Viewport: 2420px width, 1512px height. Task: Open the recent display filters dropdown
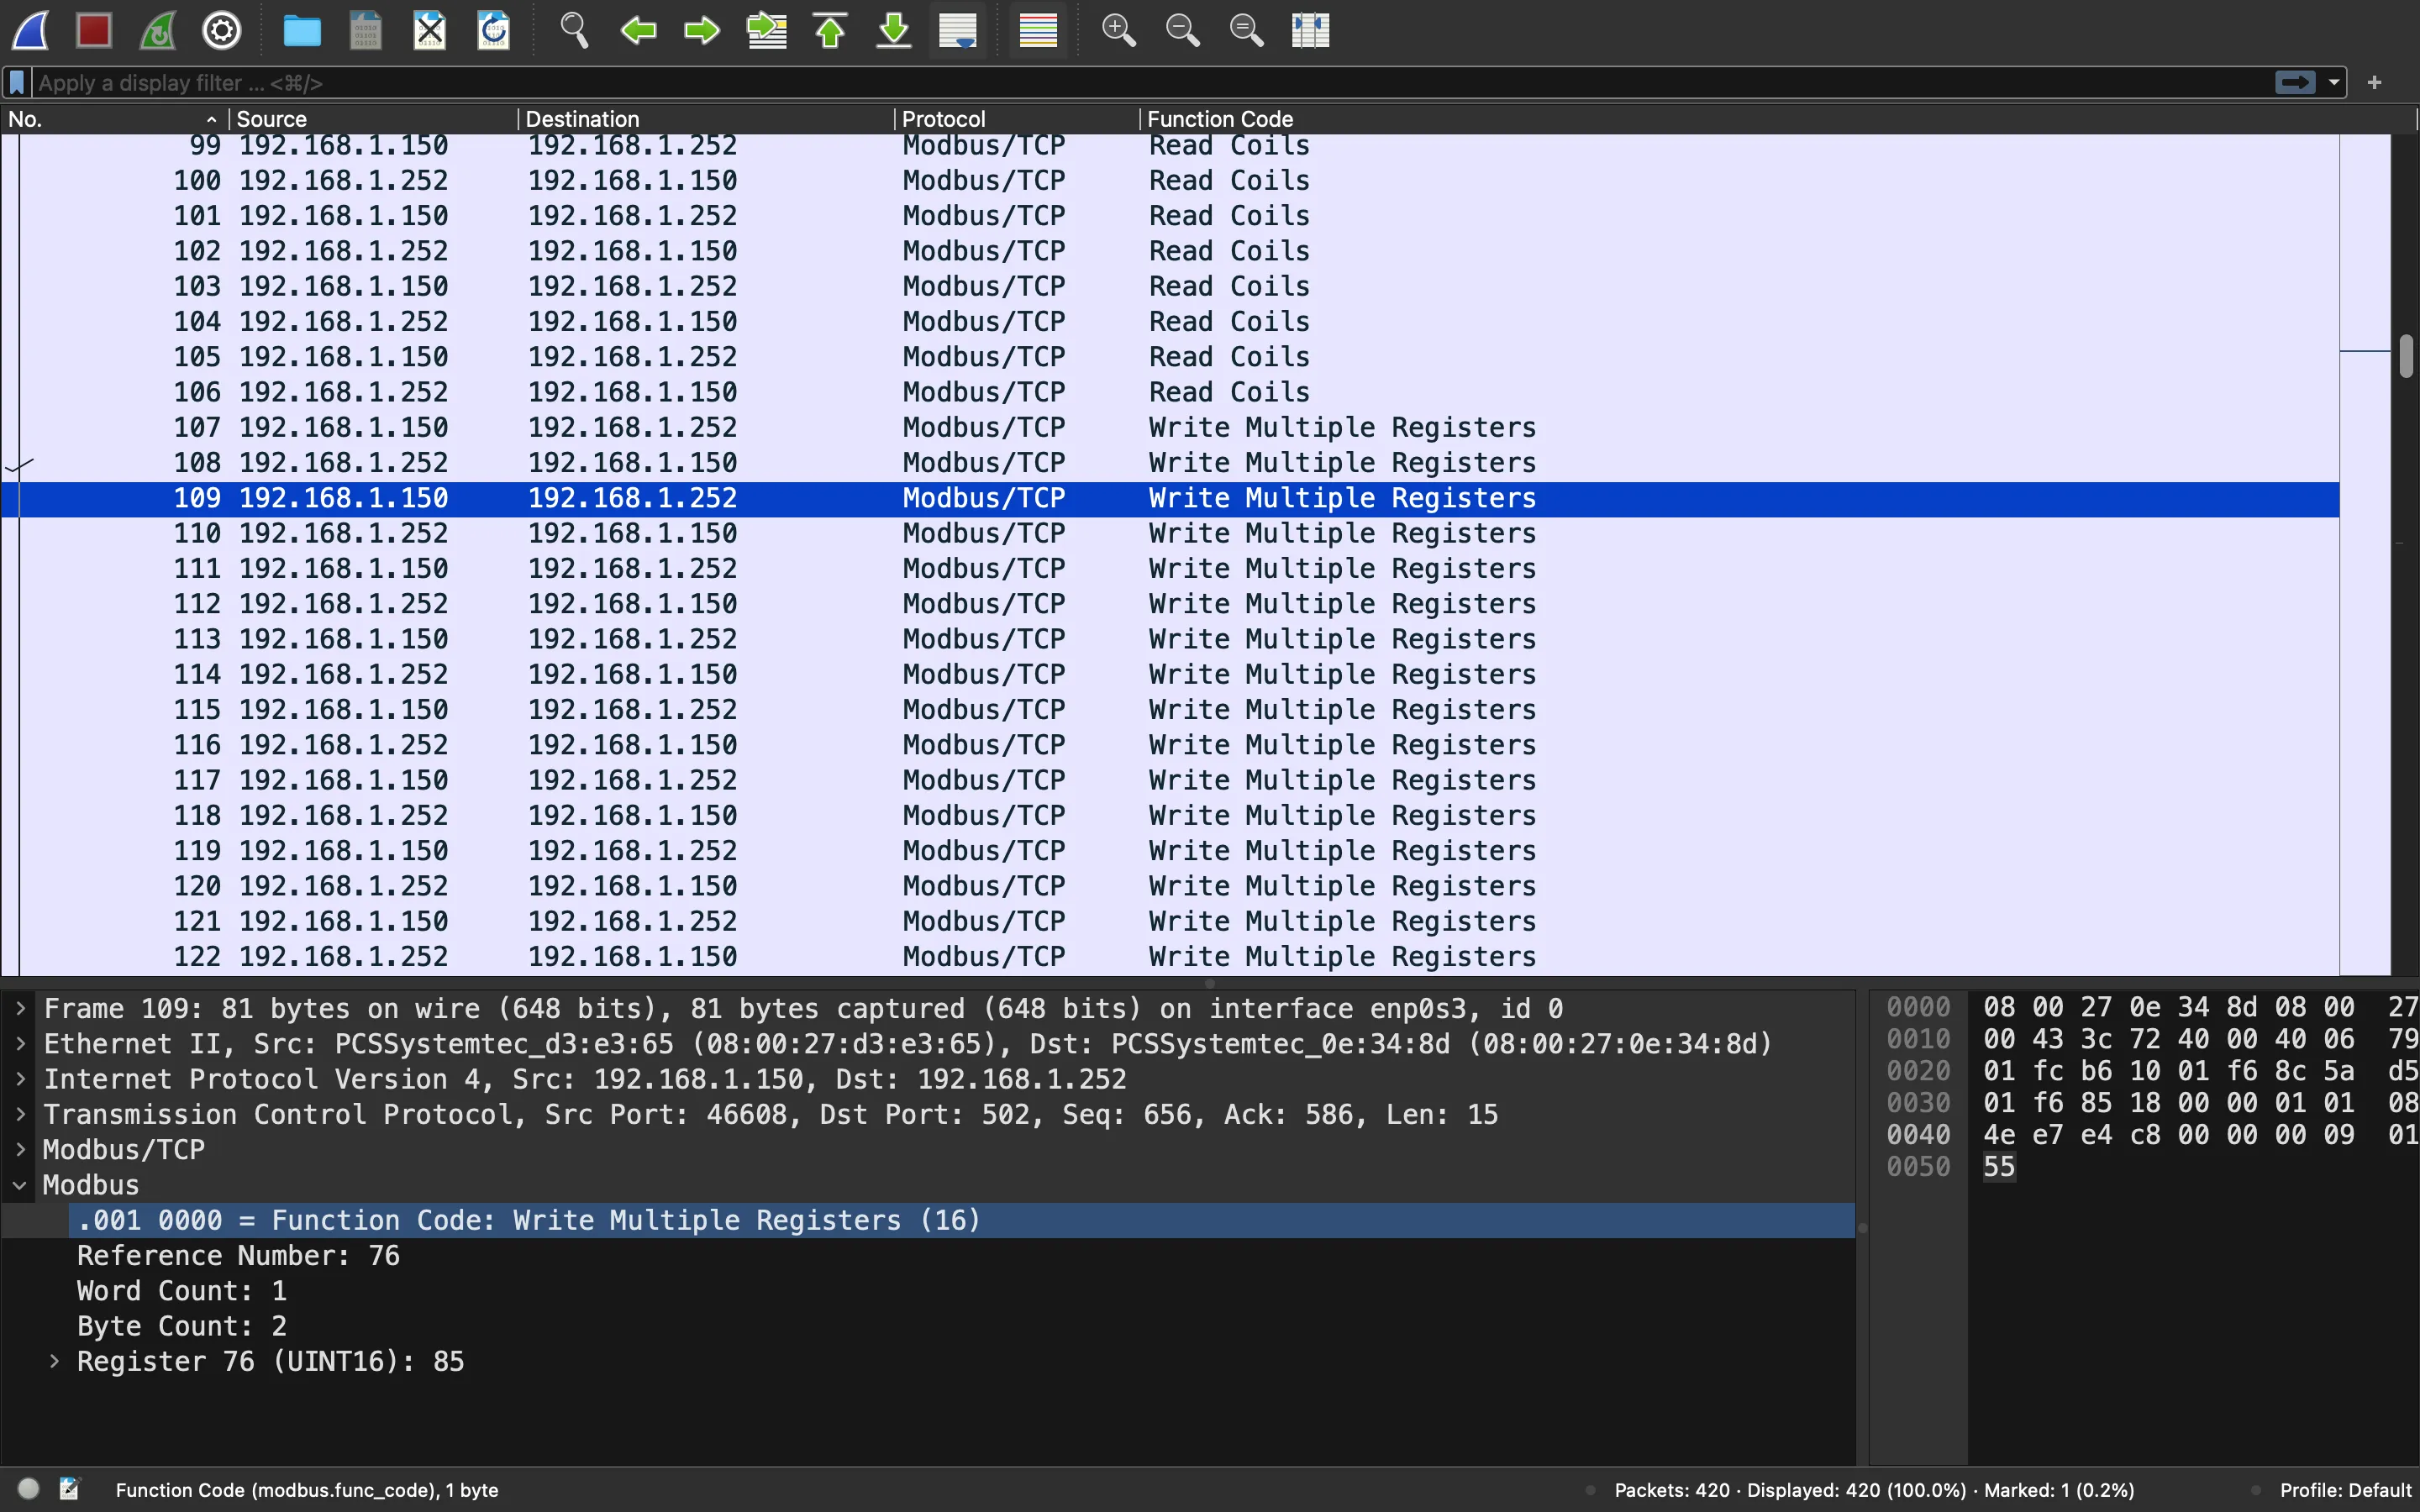[2334, 82]
